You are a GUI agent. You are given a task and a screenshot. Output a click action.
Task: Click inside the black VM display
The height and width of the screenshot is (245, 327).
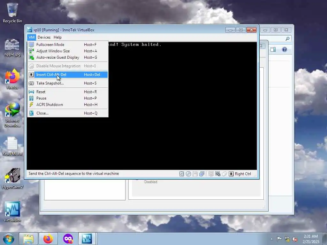click(x=142, y=106)
